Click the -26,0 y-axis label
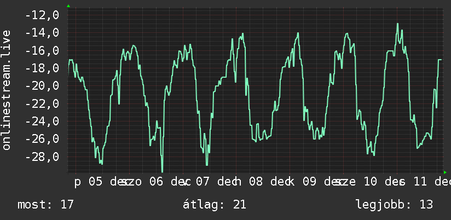 tap(42, 139)
